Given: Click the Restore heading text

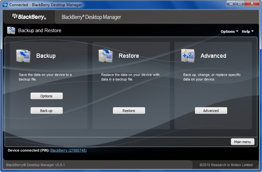Looking at the screenshot, I should pyautogui.click(x=129, y=56).
